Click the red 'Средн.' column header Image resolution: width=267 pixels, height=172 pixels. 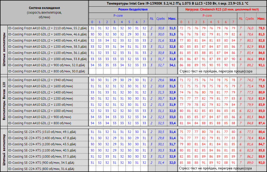[x=250, y=19]
